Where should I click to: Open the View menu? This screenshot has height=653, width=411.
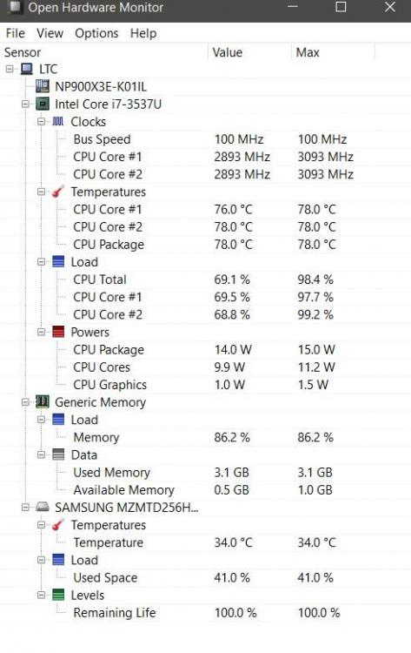(50, 33)
